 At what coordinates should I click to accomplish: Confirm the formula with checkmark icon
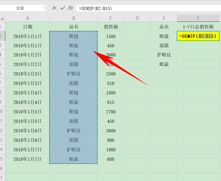click(63, 8)
